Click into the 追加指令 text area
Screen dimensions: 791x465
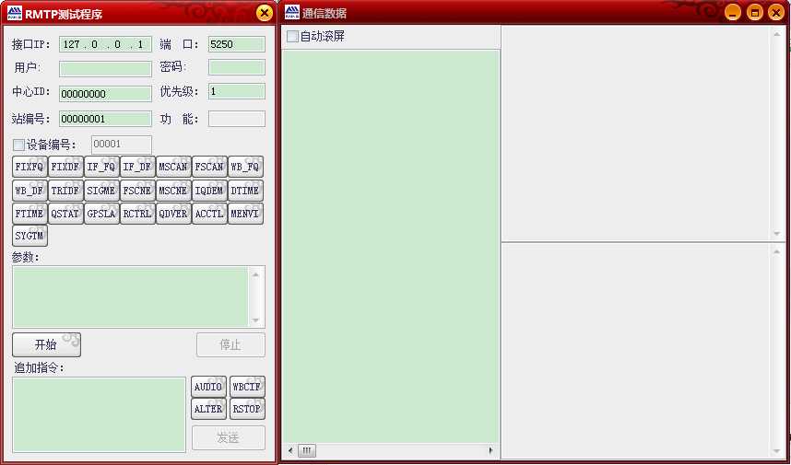[100, 414]
